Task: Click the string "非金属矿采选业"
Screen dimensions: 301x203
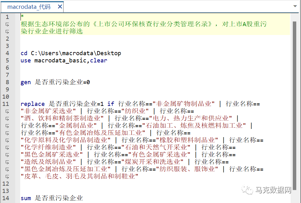Action: pyautogui.click(x=48, y=111)
